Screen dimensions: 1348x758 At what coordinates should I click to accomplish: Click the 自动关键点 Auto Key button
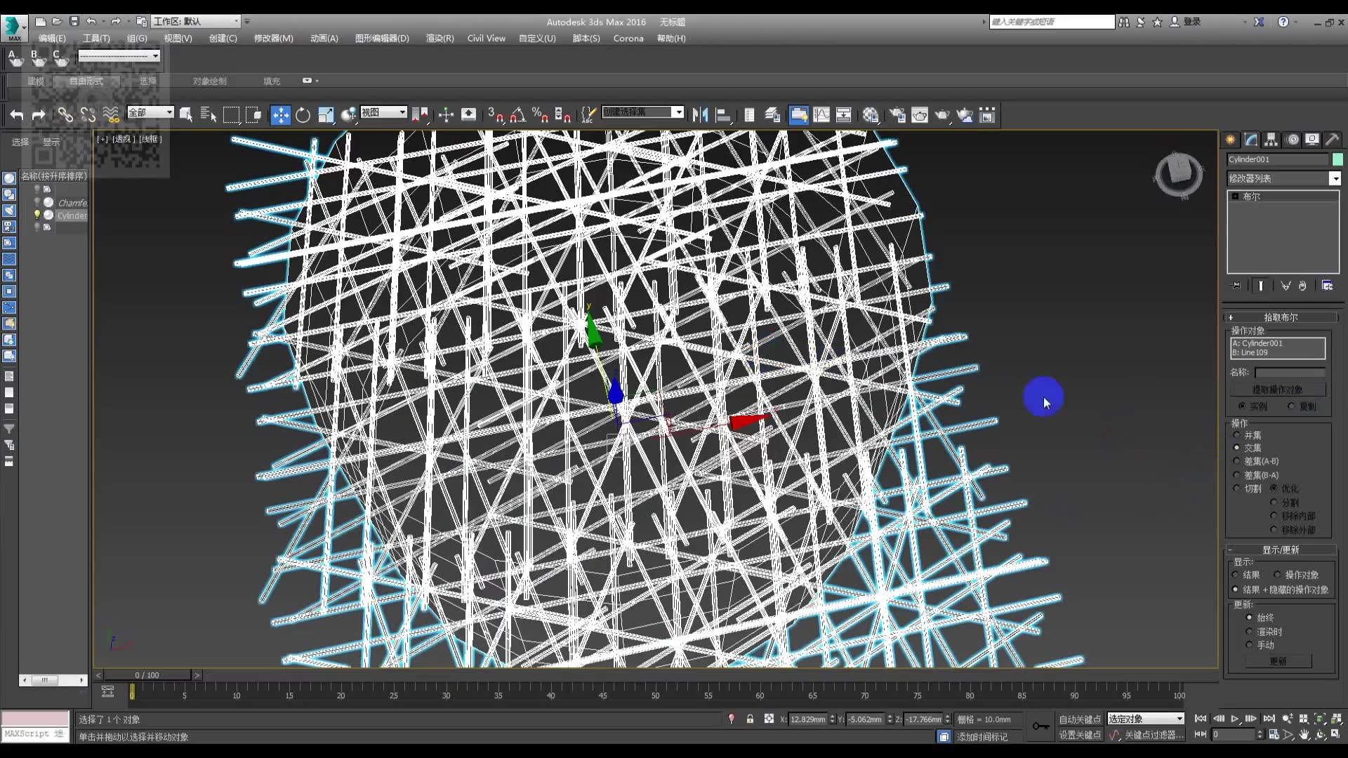pyautogui.click(x=1079, y=719)
